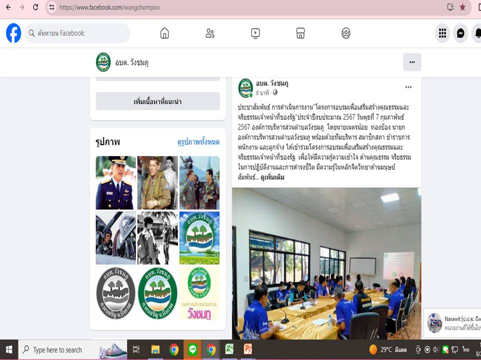Open the volume speaker icon in system tray

pos(436,349)
